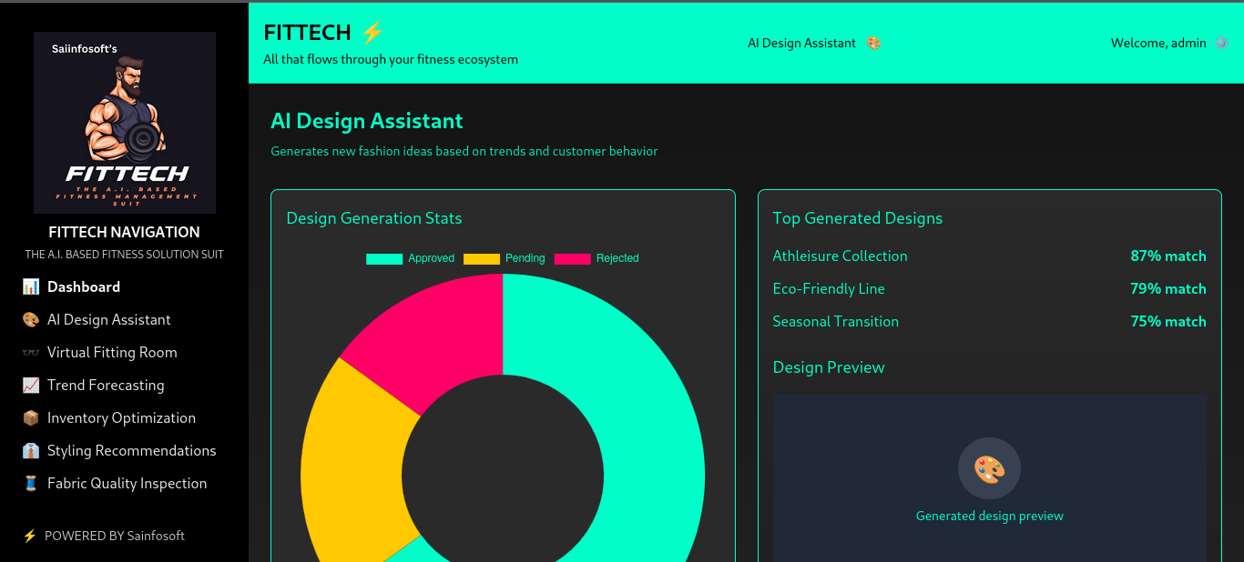Toggle the Approved legend item in chart
Screen dimensions: 1244x562
[410, 258]
